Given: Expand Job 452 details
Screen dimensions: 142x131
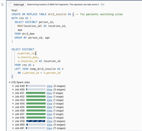Looking at the screenshot, I should [x=13, y=96].
